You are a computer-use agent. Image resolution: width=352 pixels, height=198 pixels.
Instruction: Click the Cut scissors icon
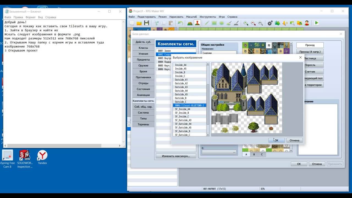point(156,23)
